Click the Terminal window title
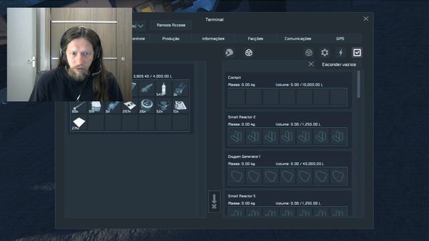This screenshot has height=241, width=429. point(214,19)
